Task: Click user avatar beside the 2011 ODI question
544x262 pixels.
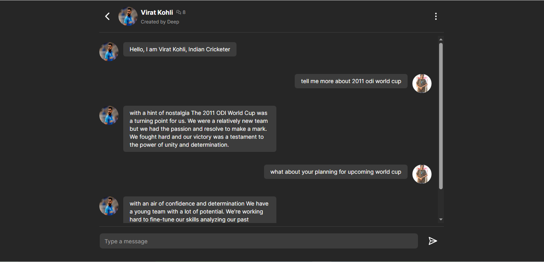Action: point(422,83)
